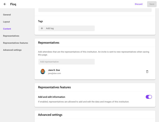Click the grey input above Tags
The height and width of the screenshot is (122, 159).
pyautogui.click(x=95, y=10)
